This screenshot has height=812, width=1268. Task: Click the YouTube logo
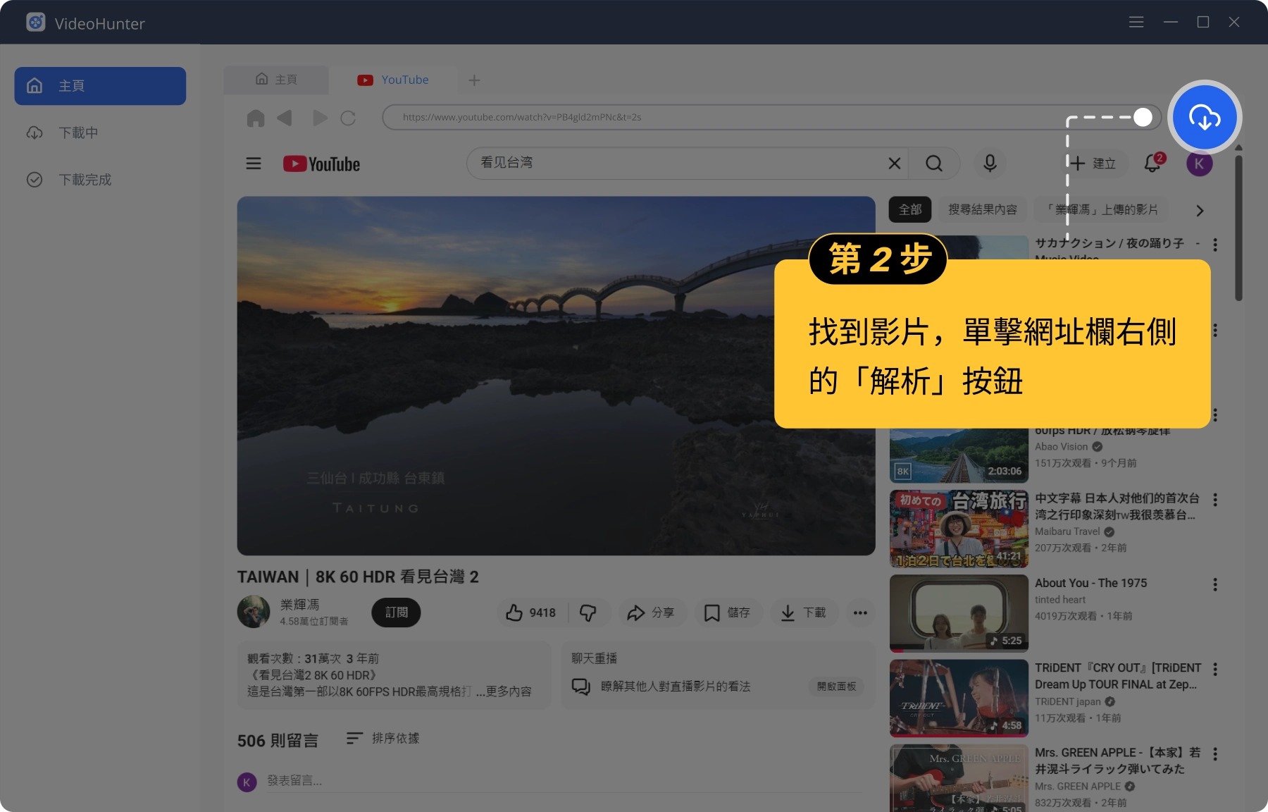pos(321,164)
